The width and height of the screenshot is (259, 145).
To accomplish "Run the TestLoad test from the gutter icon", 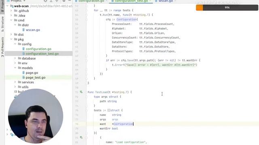I will click(81, 92).
